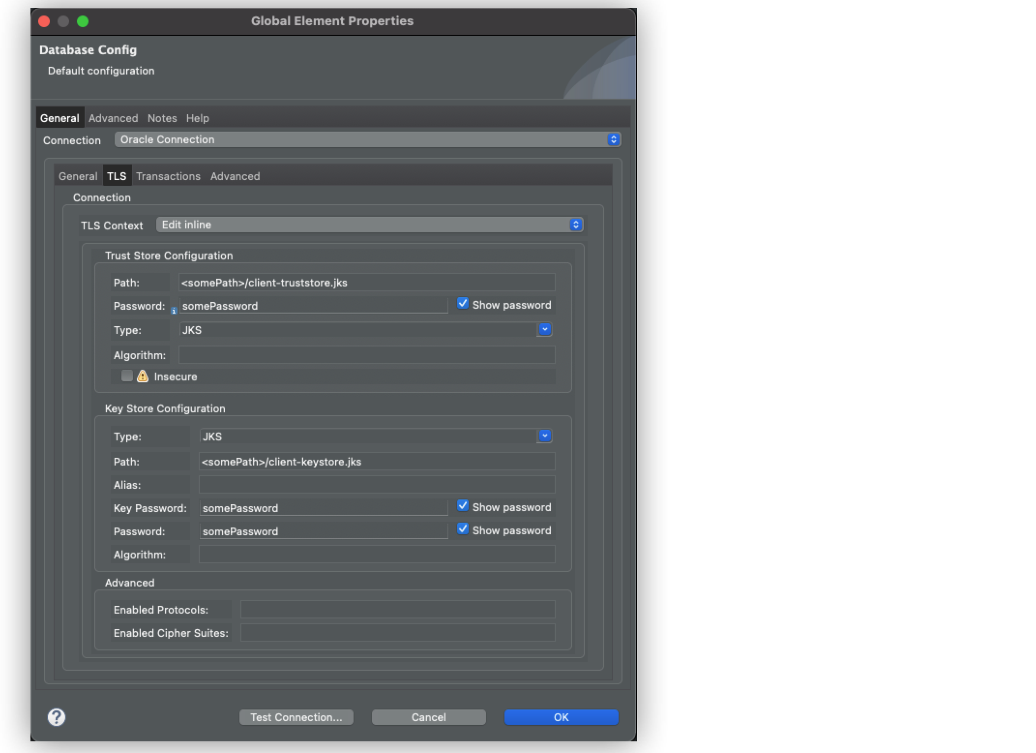Click the Oracle Connection dropdown arrow
The width and height of the screenshot is (1036, 753).
click(x=615, y=139)
